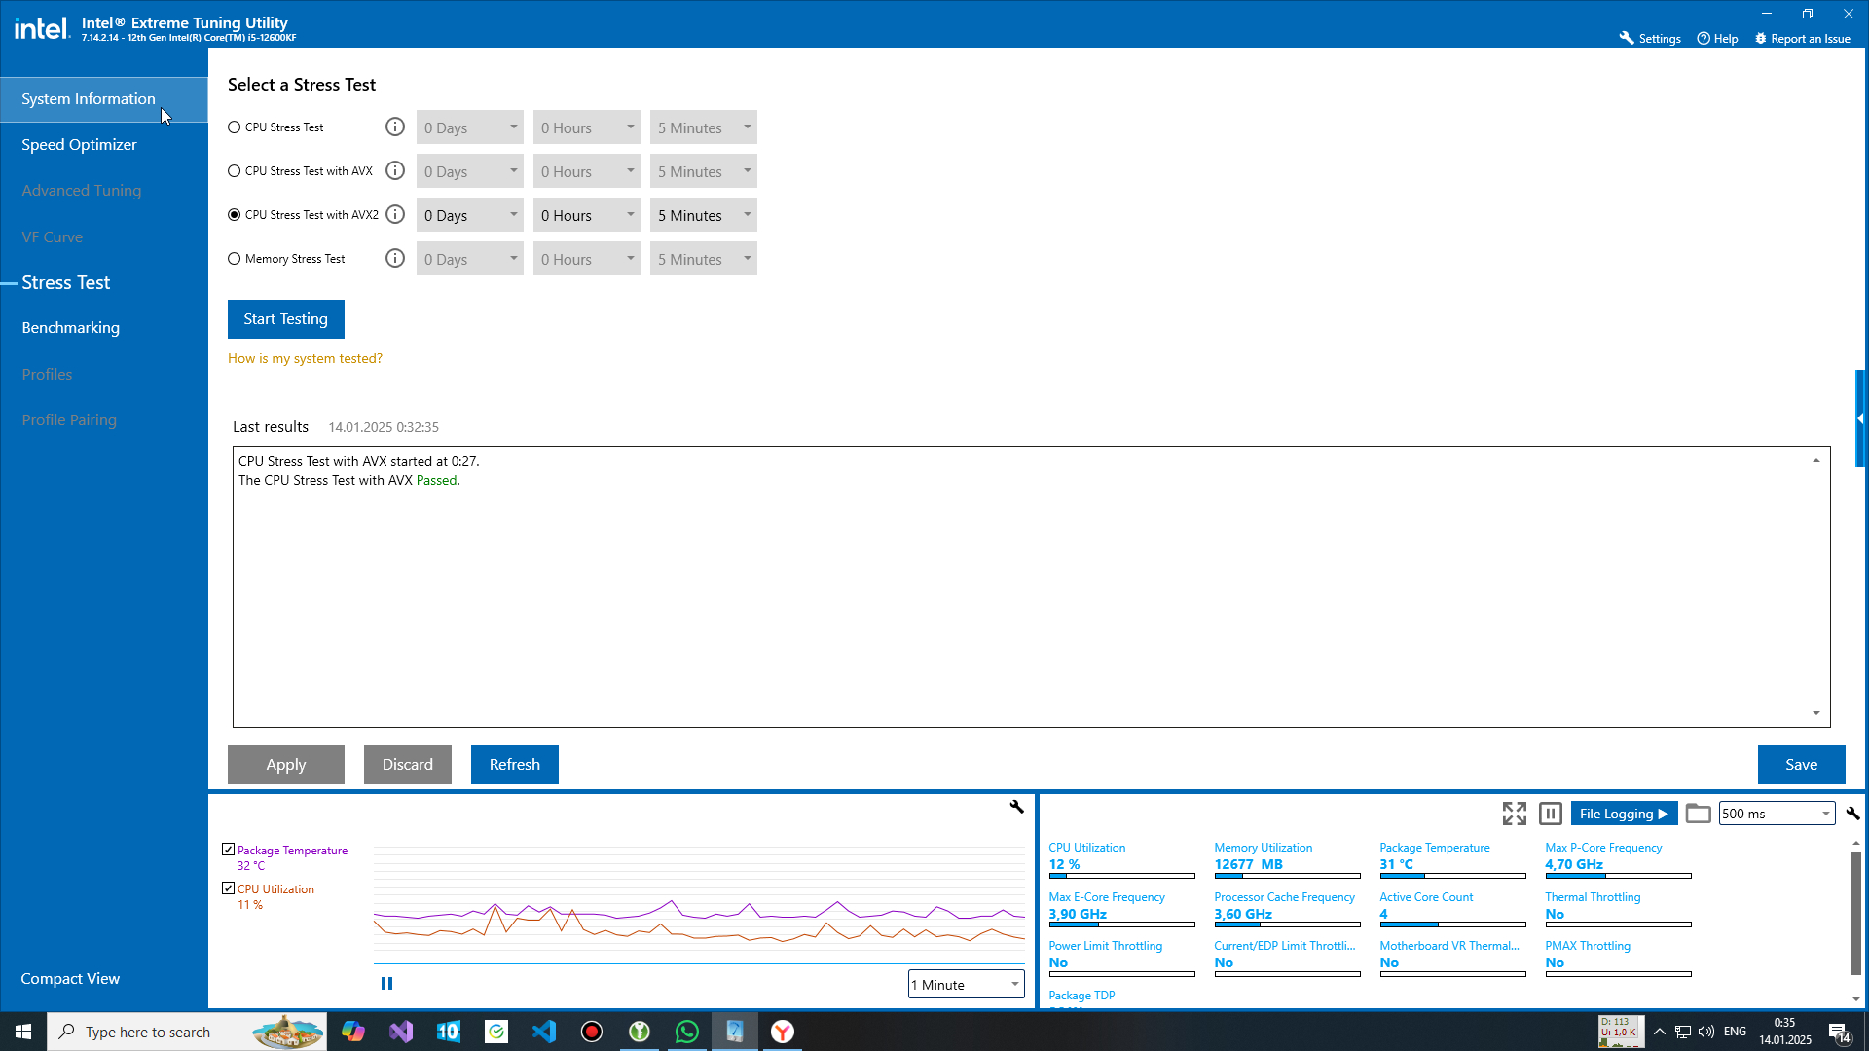1869x1051 pixels.
Task: Pause the monitor panel updates
Action: point(1551,814)
